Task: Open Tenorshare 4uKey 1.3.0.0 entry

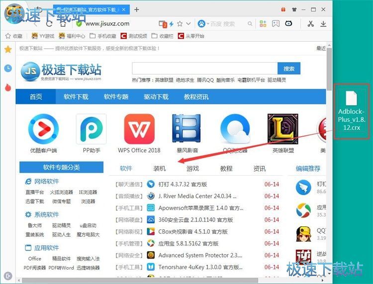Action: 201,268
